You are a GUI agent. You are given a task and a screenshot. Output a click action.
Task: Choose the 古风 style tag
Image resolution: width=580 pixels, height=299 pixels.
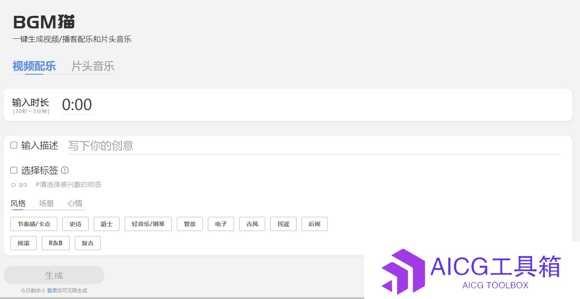252,224
